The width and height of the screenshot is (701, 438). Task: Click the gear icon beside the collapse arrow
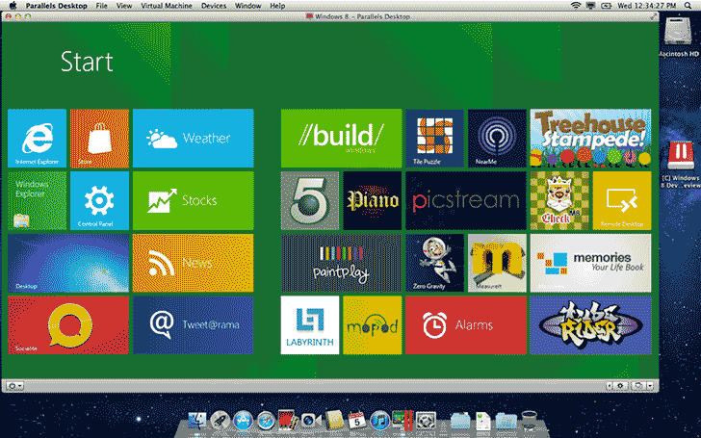[x=620, y=386]
